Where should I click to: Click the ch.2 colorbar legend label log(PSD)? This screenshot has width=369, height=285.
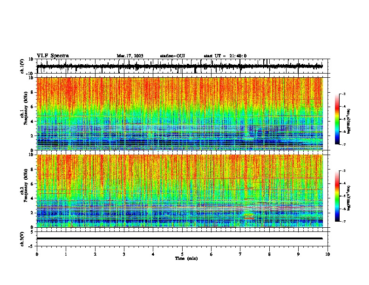(x=348, y=198)
